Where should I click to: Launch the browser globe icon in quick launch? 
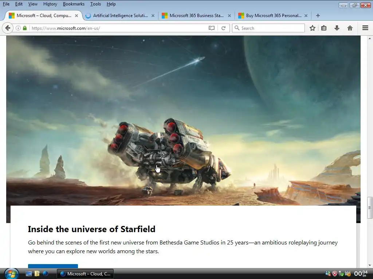[46, 274]
